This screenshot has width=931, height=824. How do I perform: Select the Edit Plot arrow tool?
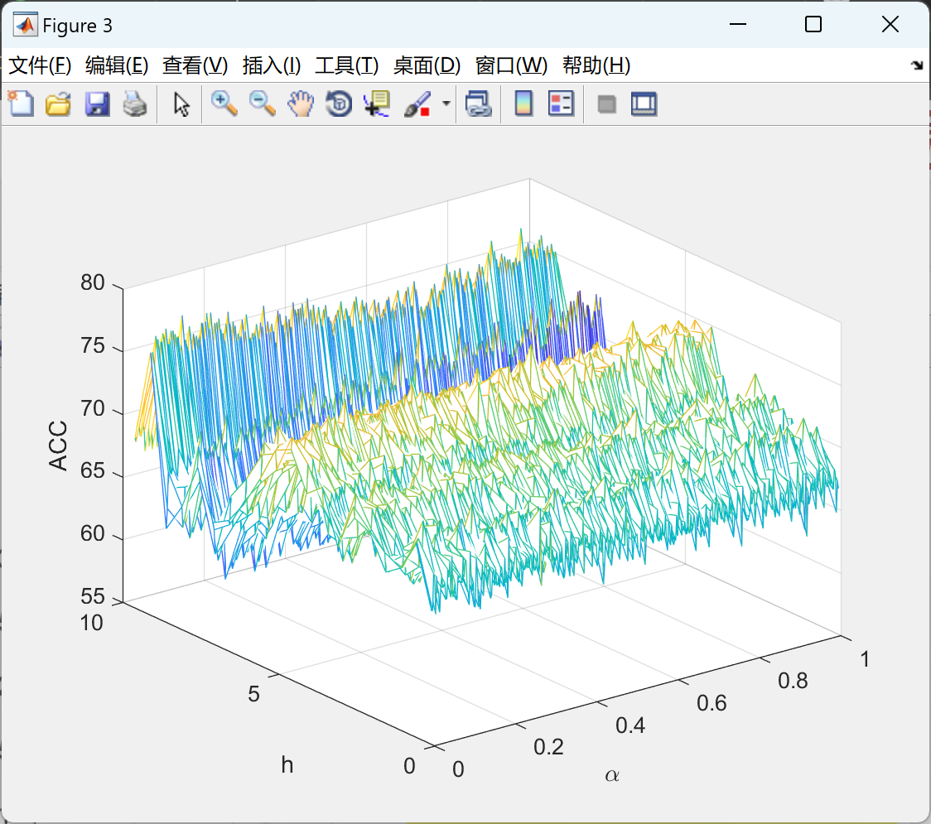point(181,104)
